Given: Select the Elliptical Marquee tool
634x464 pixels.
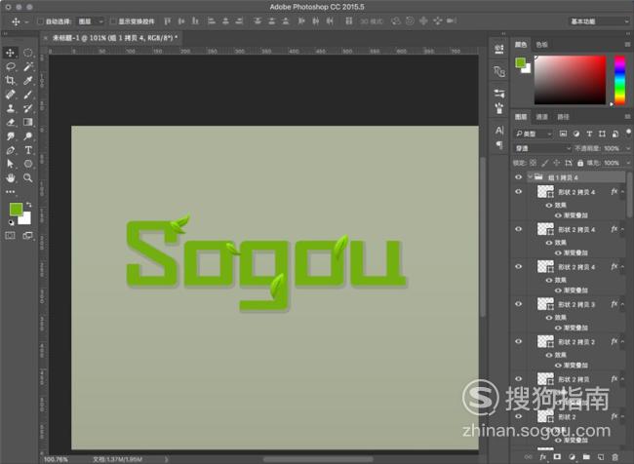Looking at the screenshot, I should pos(27,53).
